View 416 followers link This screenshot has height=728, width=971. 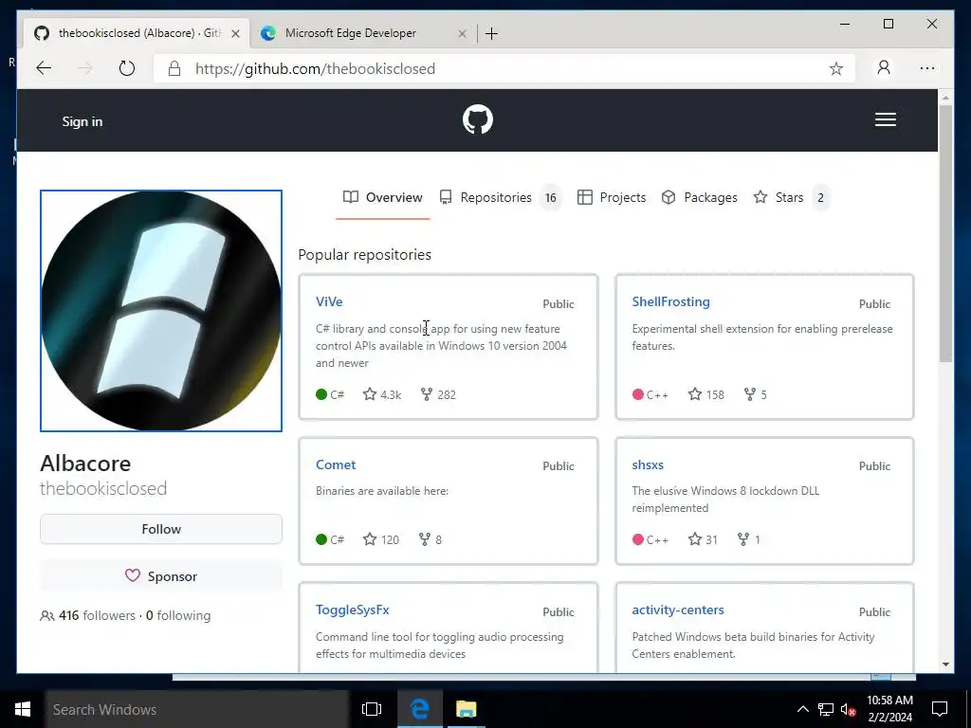(87, 615)
